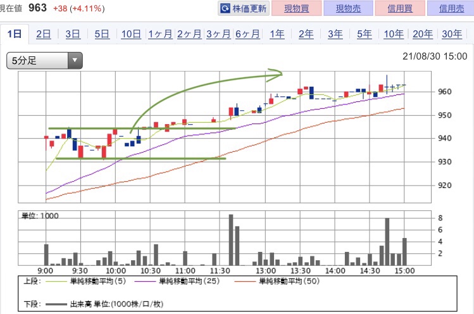Switch to the 3年 chart period
The height and width of the screenshot is (314, 474).
click(335, 34)
